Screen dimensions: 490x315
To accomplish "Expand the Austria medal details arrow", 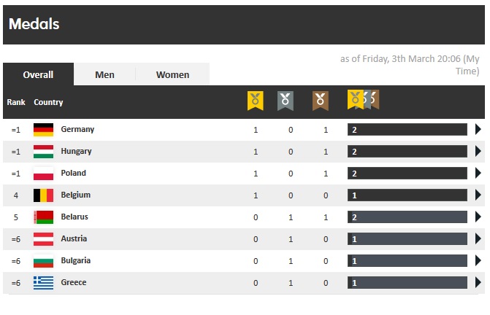I will click(x=478, y=239).
